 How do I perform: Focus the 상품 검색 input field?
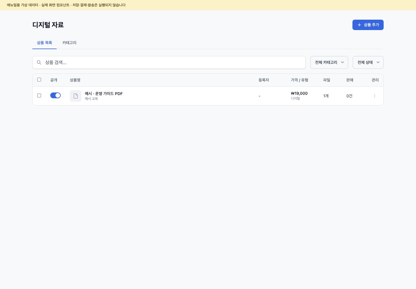tap(169, 62)
